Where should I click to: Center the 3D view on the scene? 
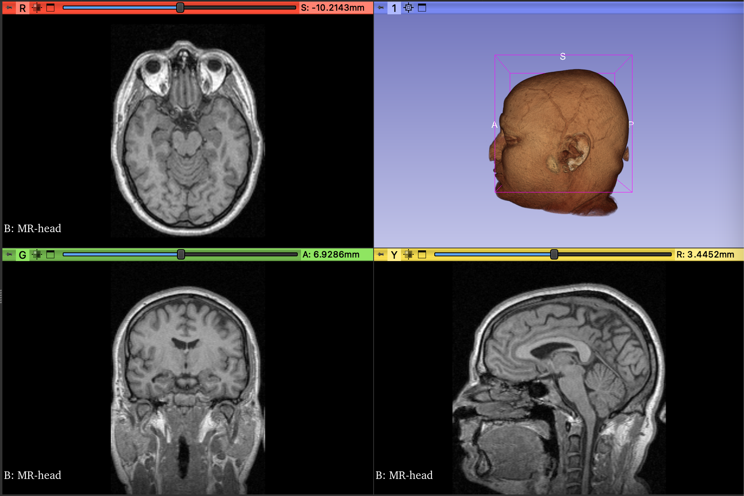pos(409,8)
